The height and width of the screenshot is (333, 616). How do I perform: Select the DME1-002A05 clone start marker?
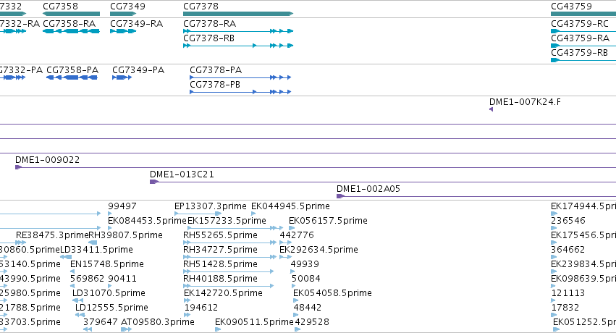pos(341,196)
